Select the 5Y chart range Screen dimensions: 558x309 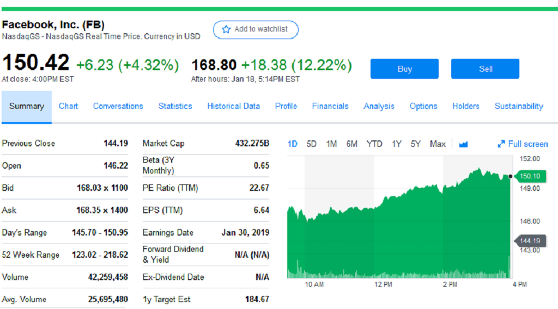[x=416, y=144]
